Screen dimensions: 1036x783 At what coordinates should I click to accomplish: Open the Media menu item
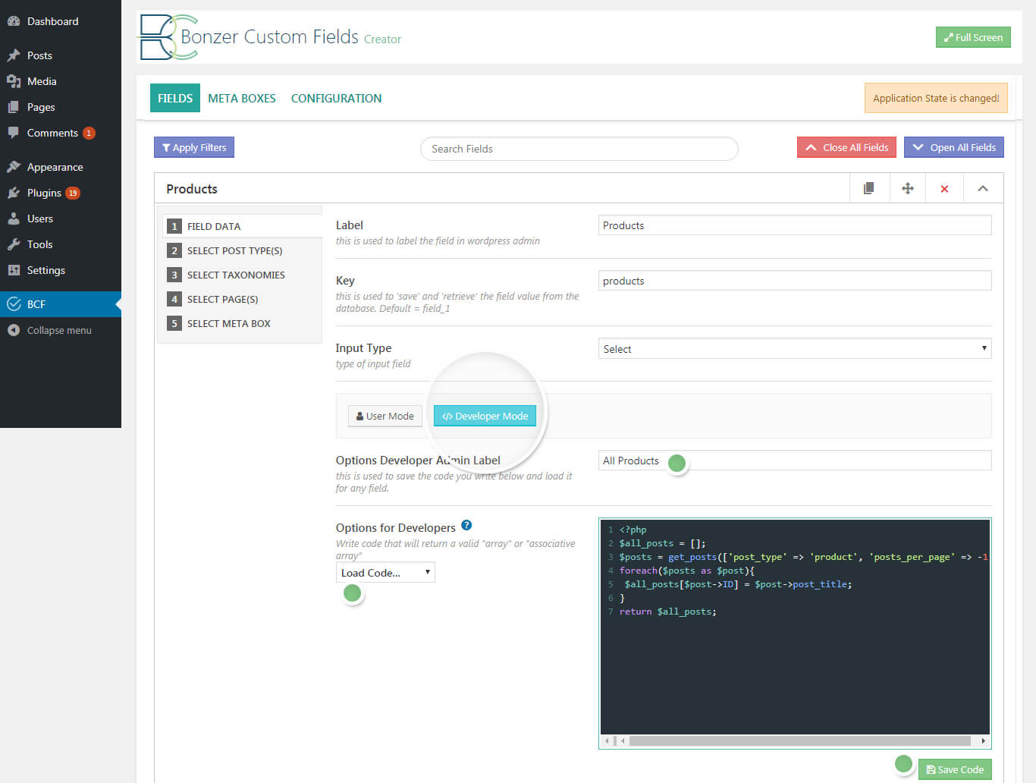[x=61, y=81]
